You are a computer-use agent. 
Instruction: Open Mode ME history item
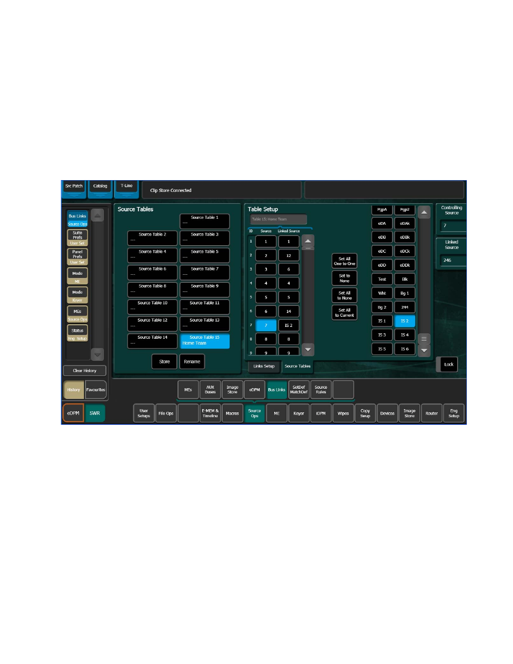tap(77, 276)
